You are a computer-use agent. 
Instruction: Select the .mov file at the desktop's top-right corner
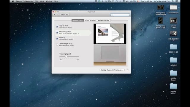(x=173, y=9)
